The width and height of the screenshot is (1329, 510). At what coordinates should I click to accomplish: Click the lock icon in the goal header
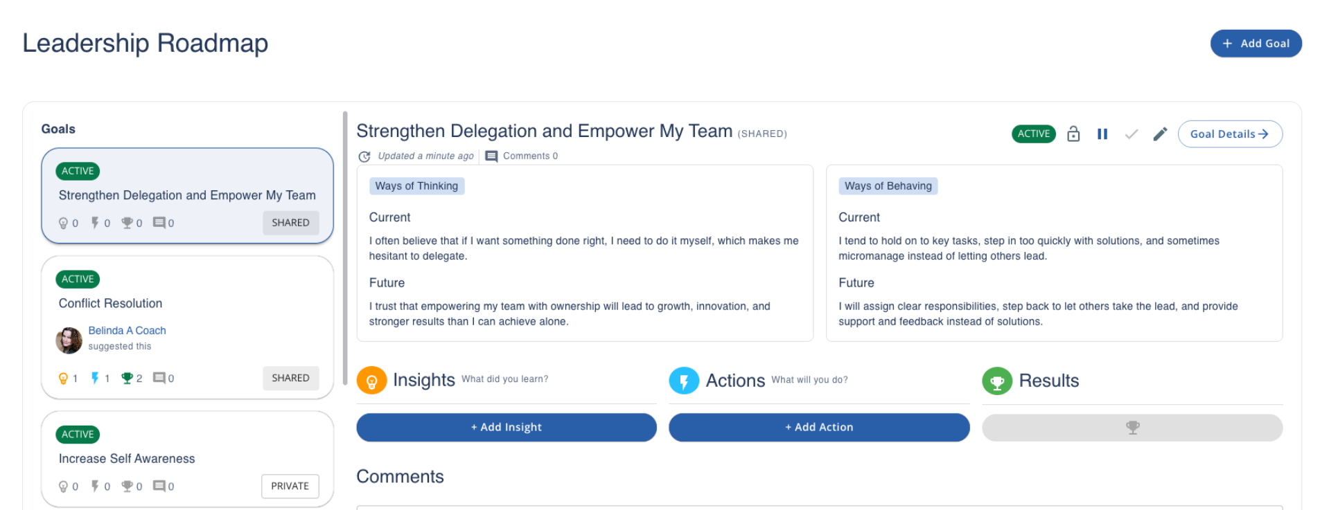click(x=1073, y=134)
